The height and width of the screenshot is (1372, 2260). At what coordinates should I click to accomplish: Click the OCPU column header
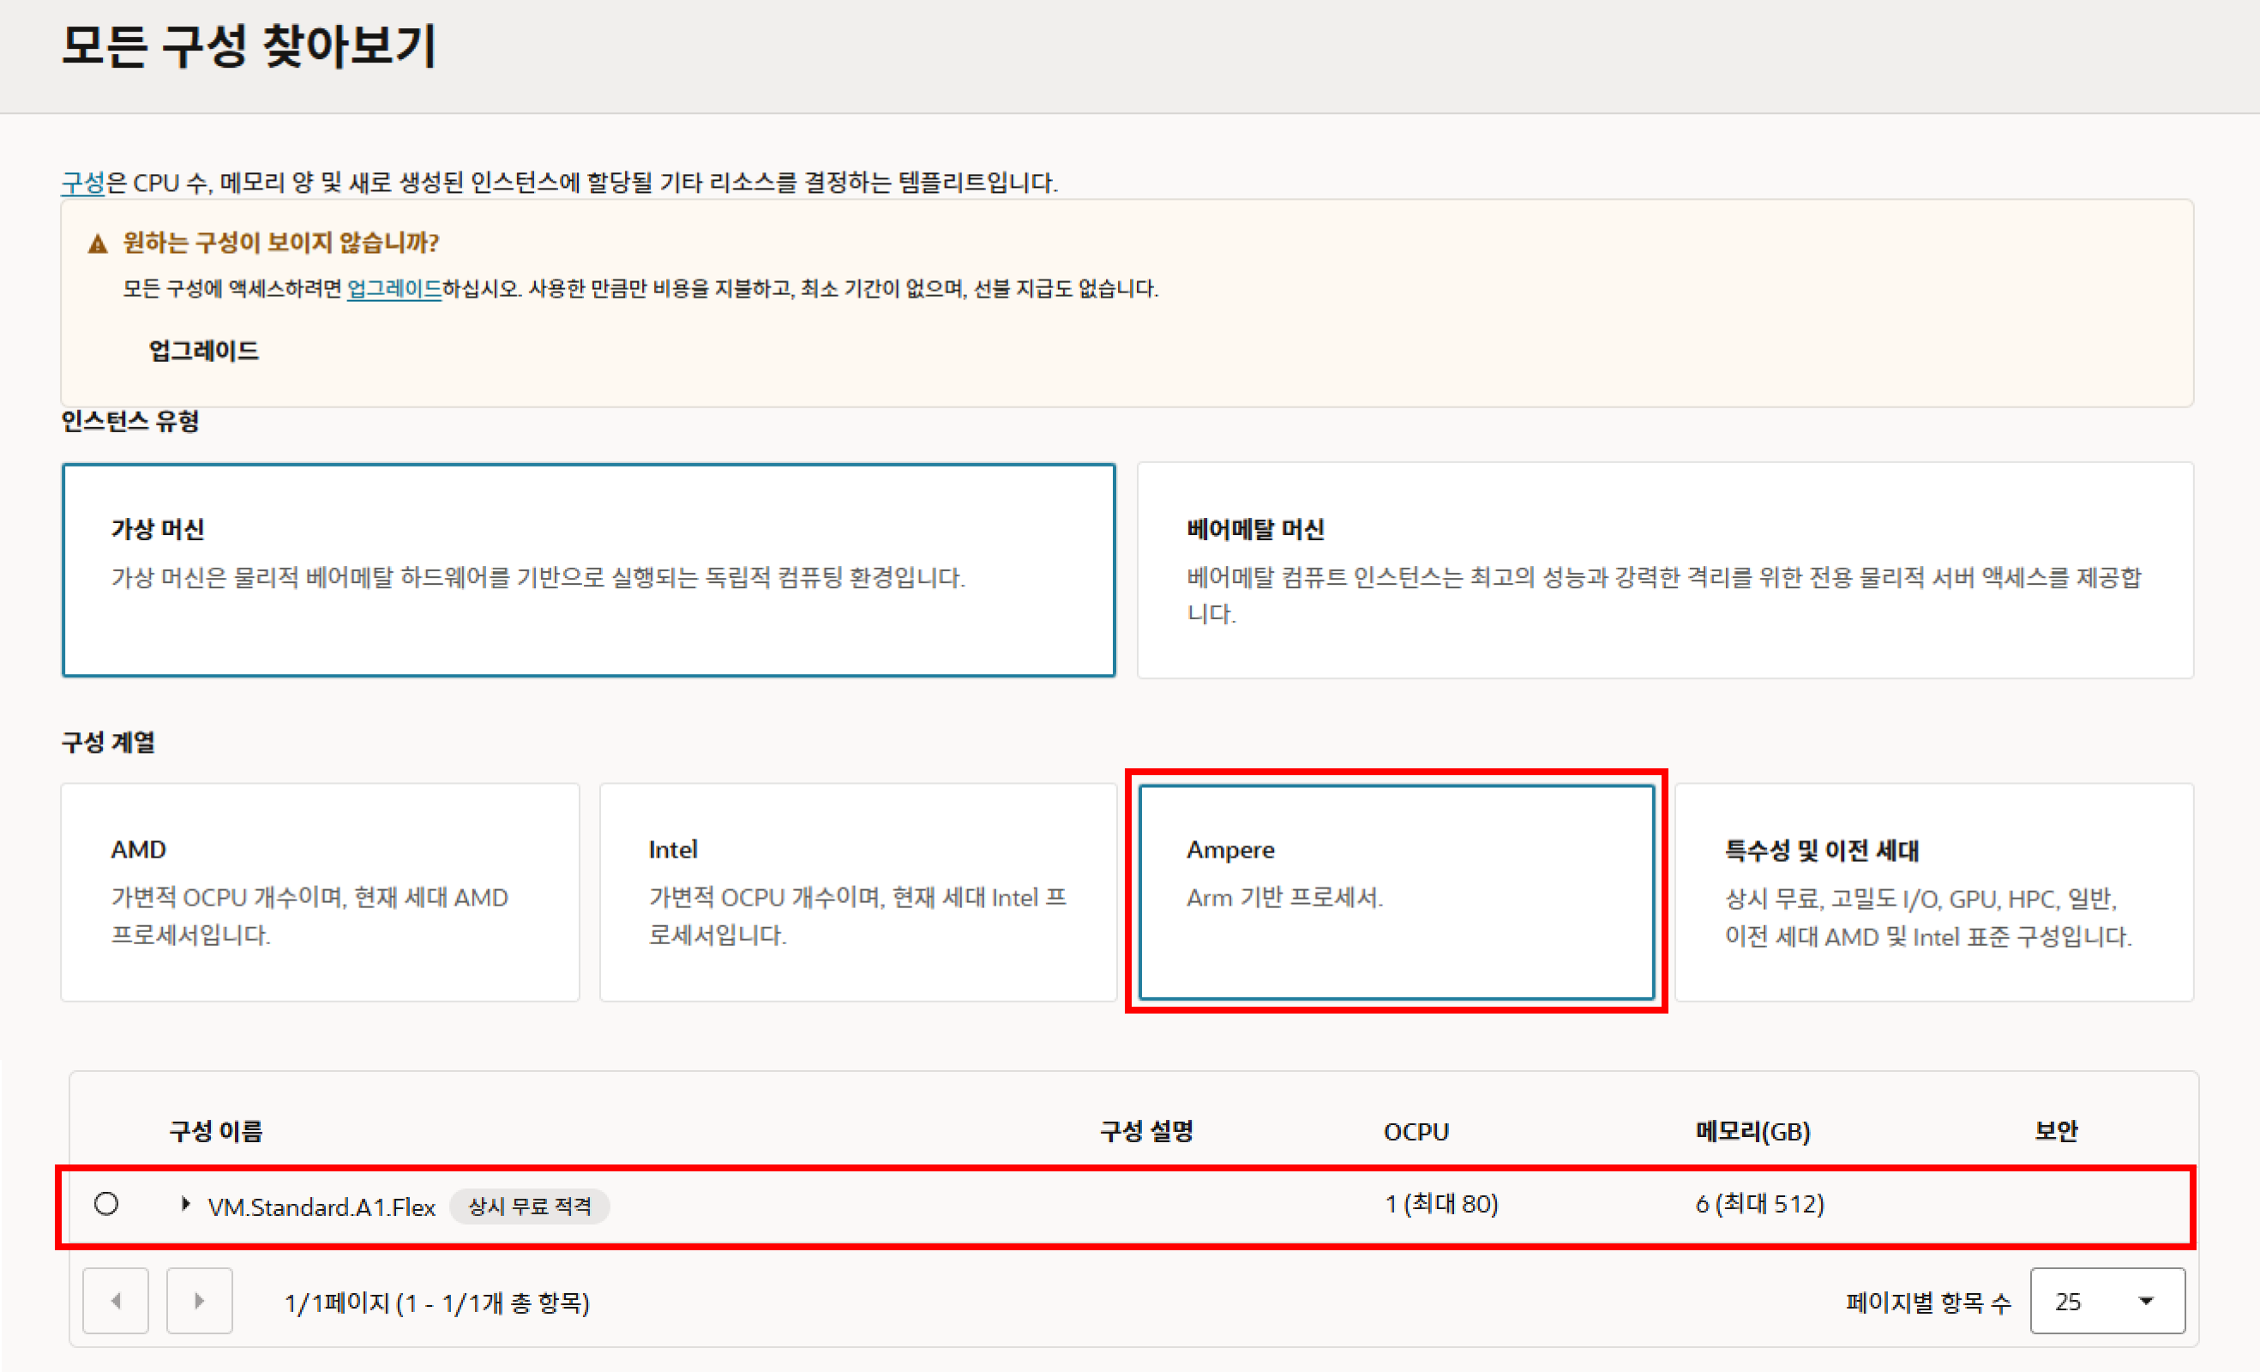(1416, 1132)
